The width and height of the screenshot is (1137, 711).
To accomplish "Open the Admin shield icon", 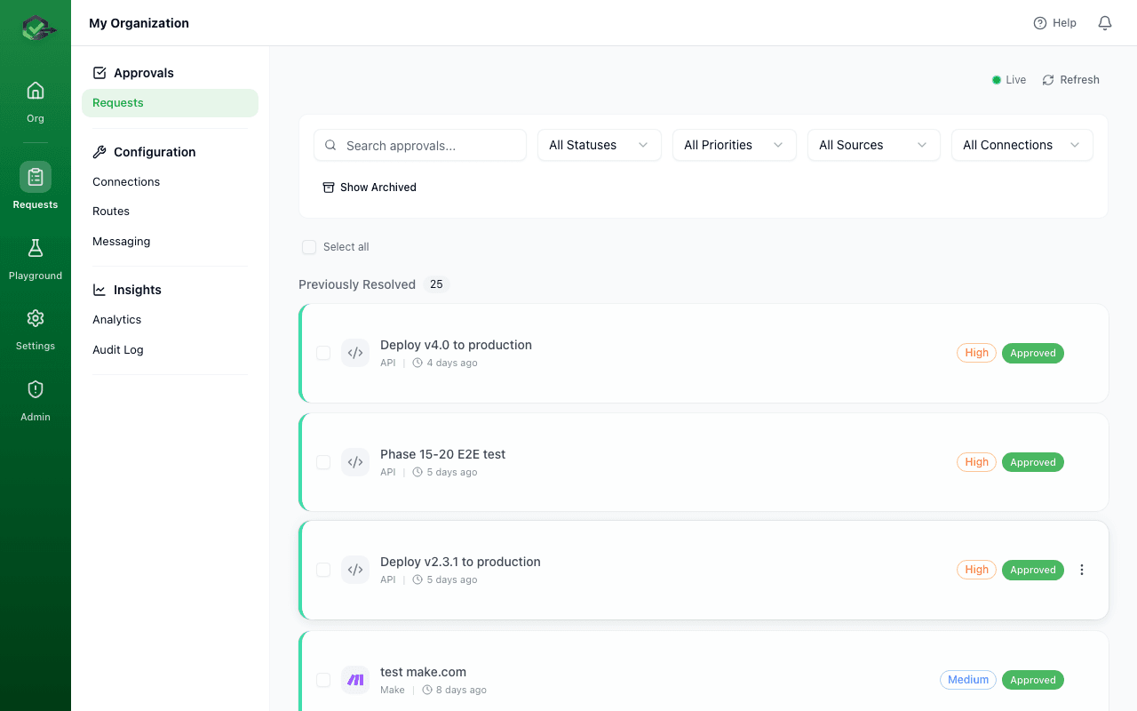I will point(35,388).
